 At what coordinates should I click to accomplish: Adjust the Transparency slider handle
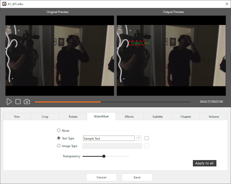click(x=104, y=156)
